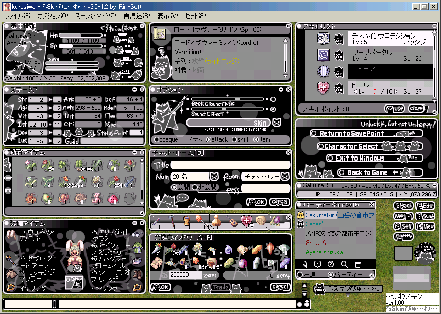
Task: Select the ETC tab in inventory panel
Action: tap(8, 191)
